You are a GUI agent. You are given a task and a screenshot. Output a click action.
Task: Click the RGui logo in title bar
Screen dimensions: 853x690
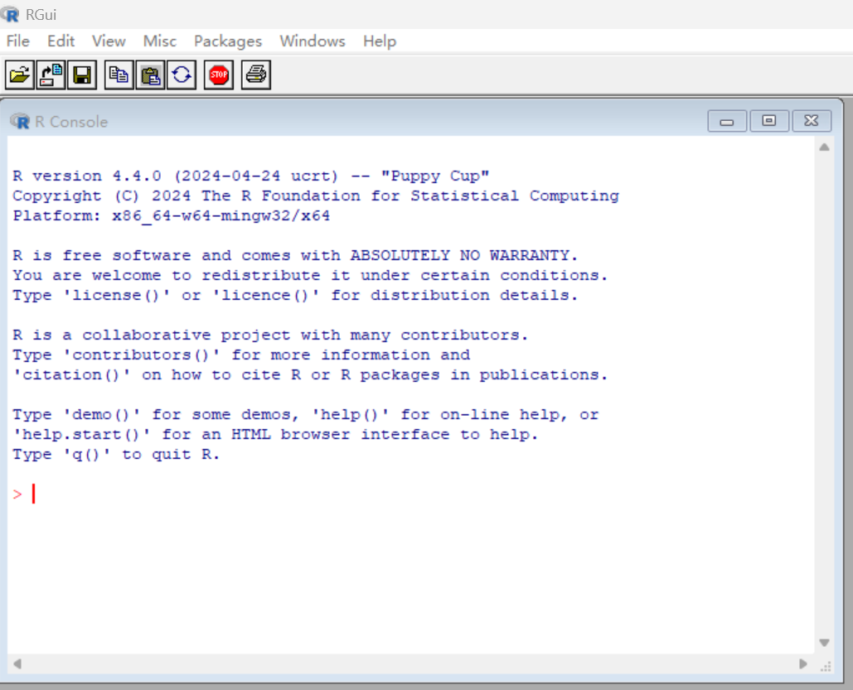tap(10, 14)
